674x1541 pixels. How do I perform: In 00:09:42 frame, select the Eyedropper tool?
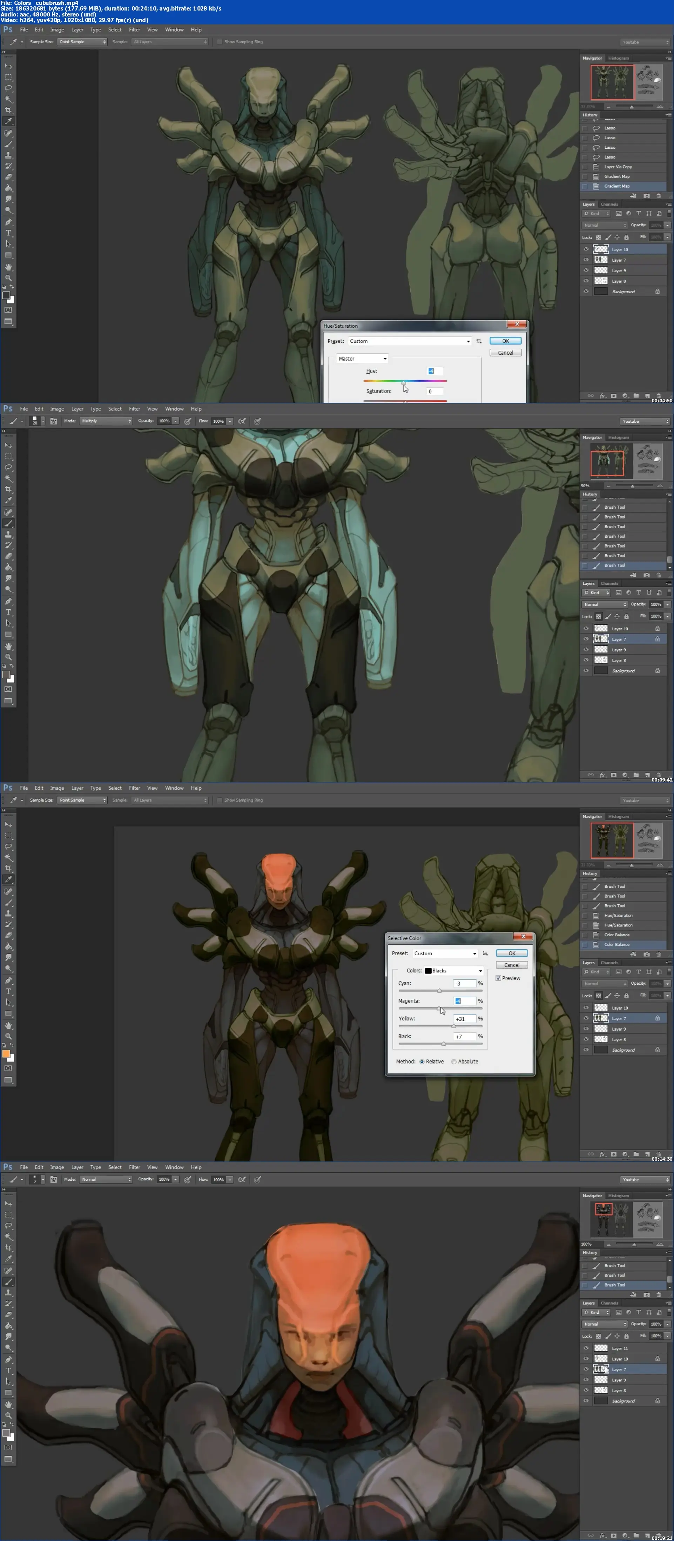8,501
